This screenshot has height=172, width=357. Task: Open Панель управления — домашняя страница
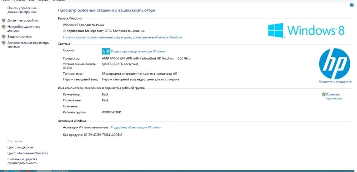tap(24, 10)
